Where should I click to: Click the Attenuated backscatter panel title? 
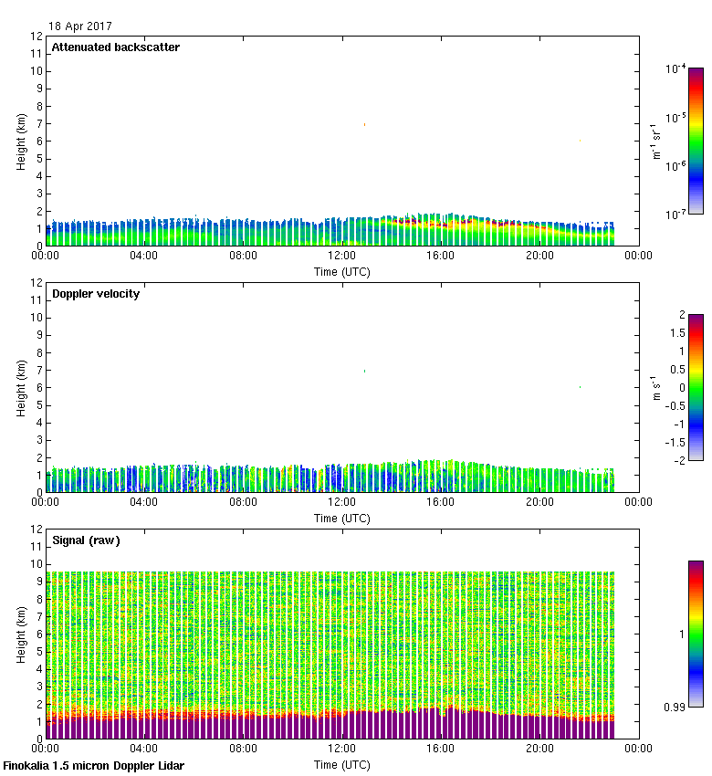coord(115,47)
